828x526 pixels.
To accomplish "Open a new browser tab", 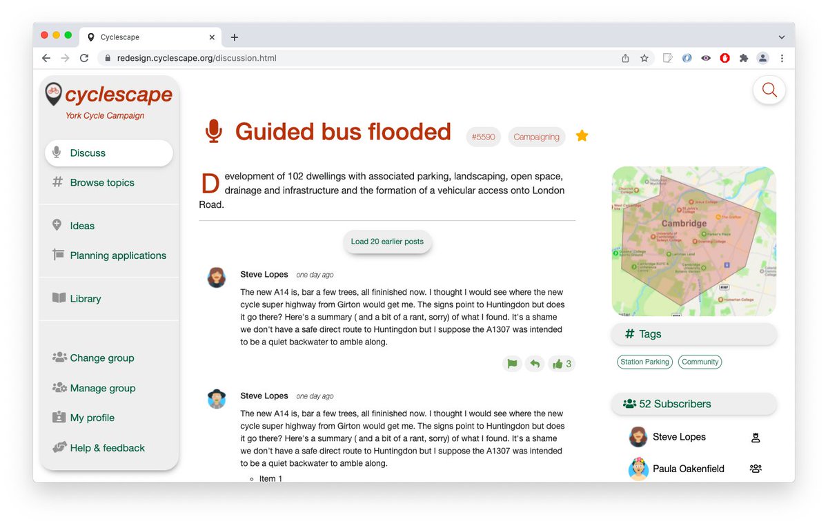I will (x=235, y=37).
